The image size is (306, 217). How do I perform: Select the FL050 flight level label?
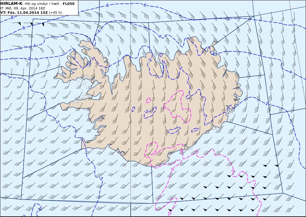tap(69, 4)
